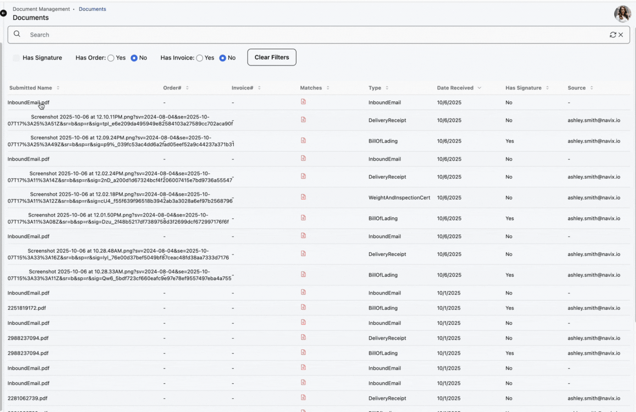Enable the Has Signature checkbox filter
Viewport: 636px width, 412px height.
pos(16,58)
